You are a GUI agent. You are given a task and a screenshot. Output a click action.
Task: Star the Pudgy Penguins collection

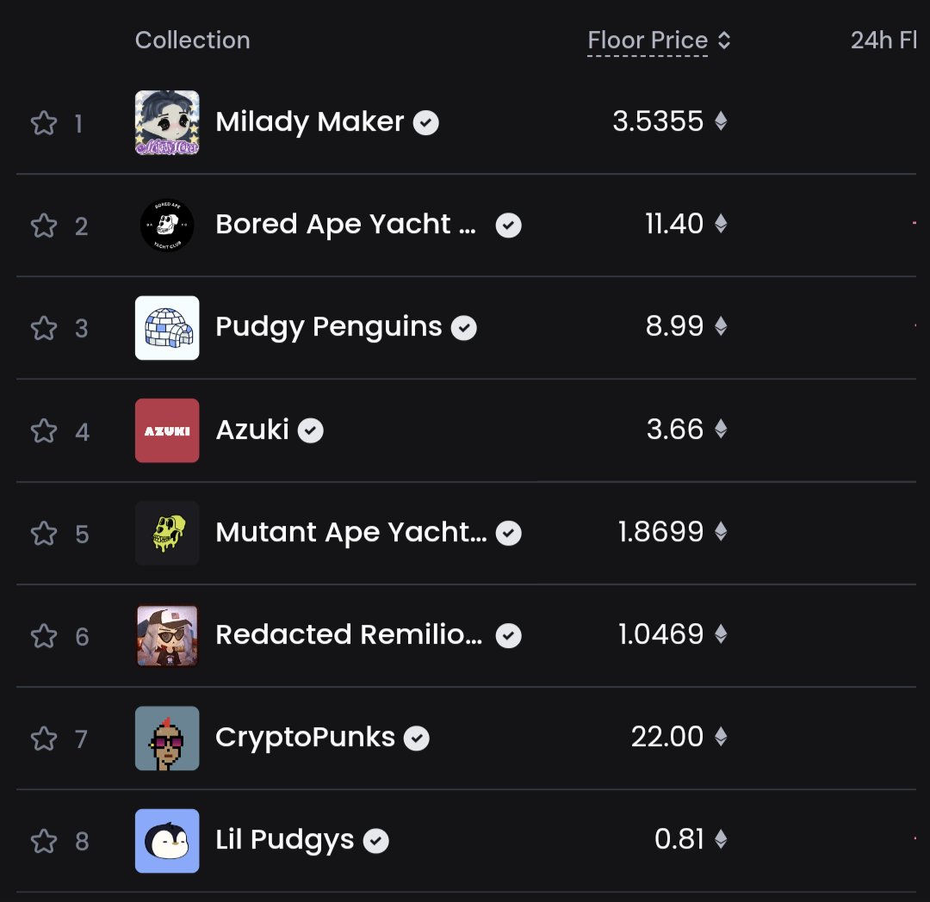pos(44,328)
